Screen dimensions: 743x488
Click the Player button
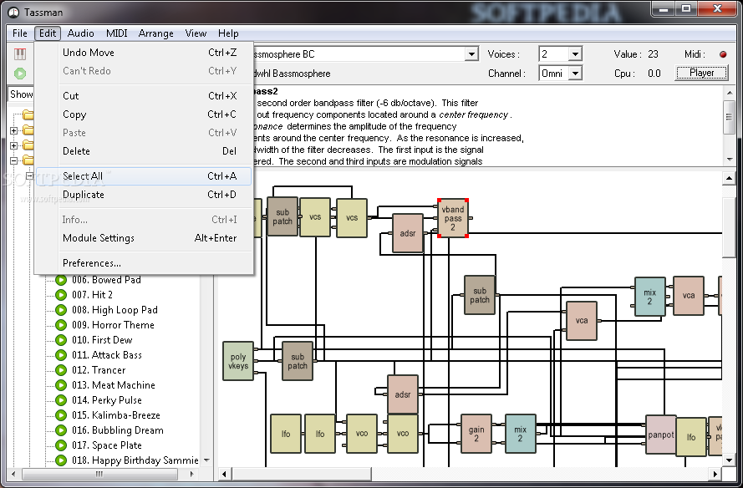(x=702, y=73)
